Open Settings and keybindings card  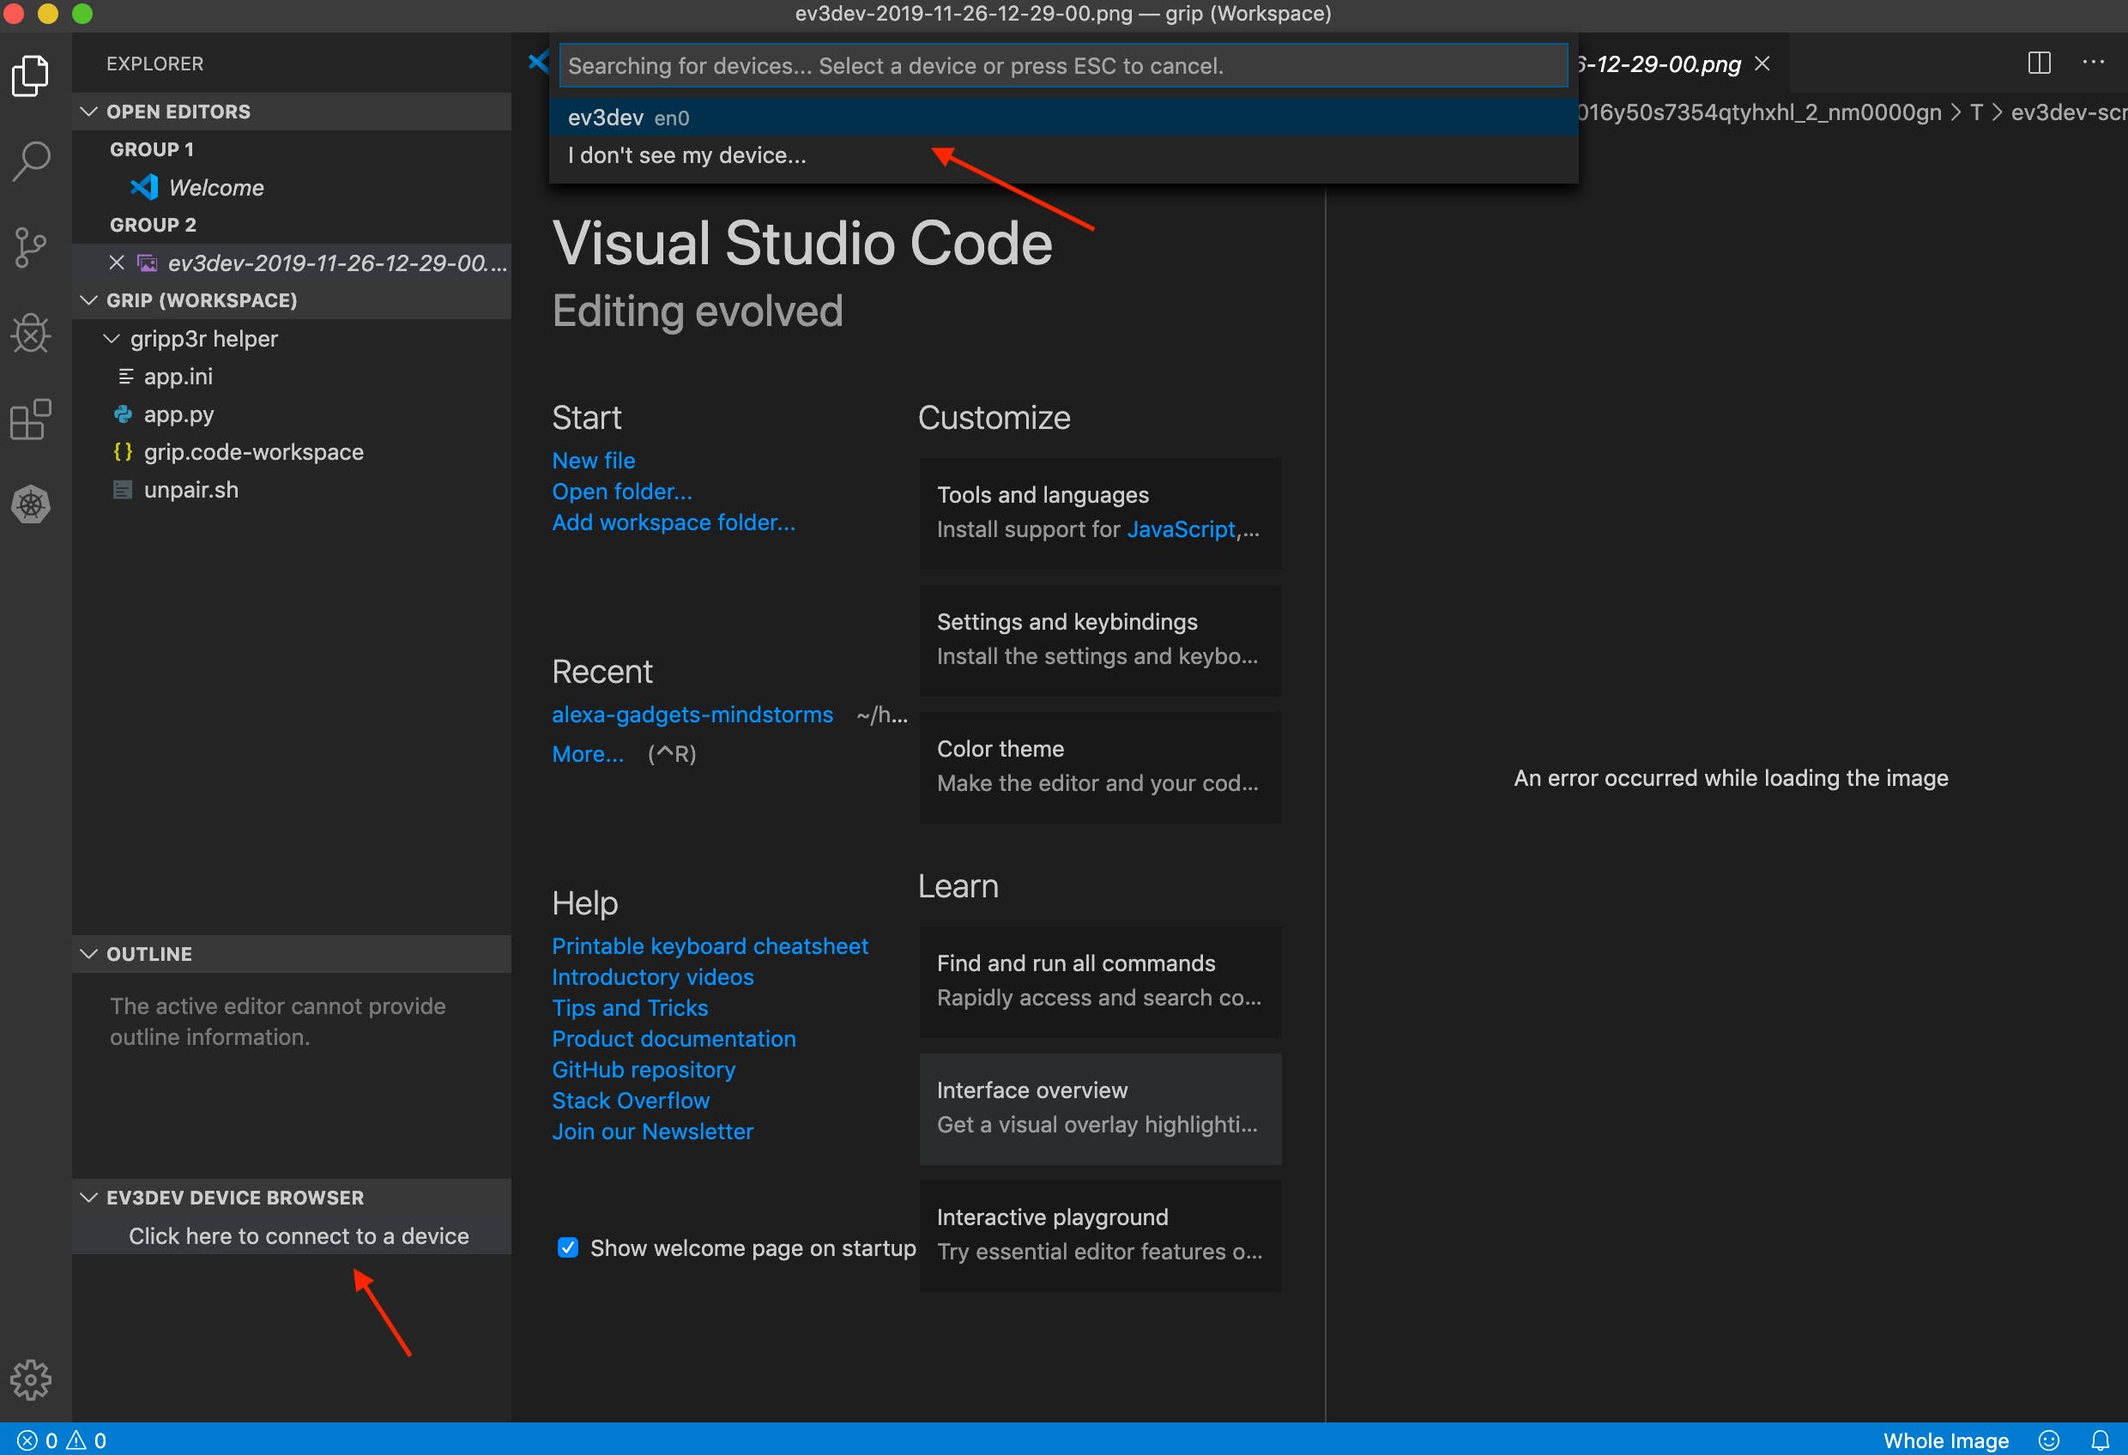point(1100,640)
